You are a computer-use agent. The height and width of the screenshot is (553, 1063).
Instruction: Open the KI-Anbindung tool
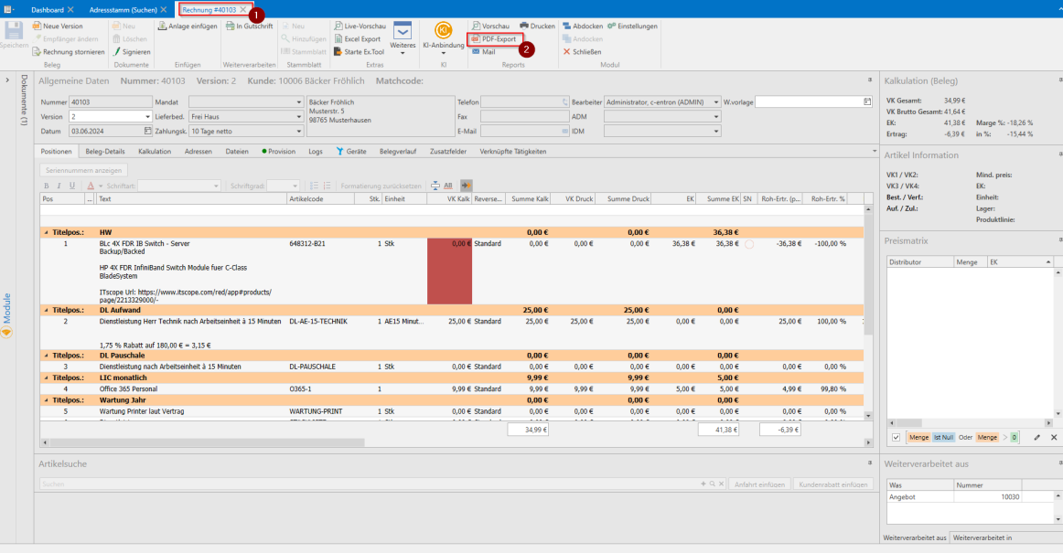[443, 35]
